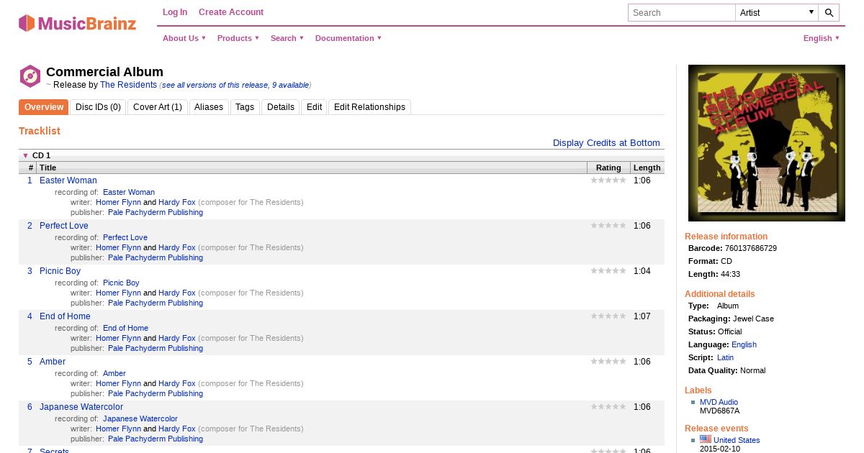Open the Picnic Boy track title
Viewport: 864px width, 453px height.
(x=60, y=271)
